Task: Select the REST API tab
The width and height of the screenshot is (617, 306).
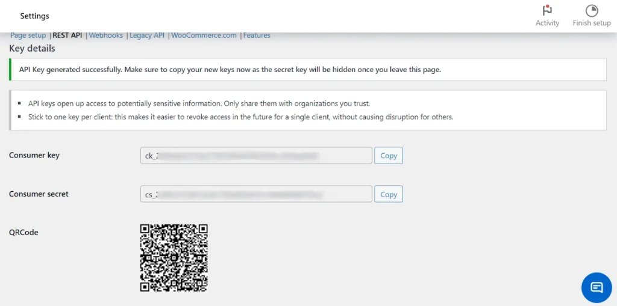Action: (x=67, y=35)
